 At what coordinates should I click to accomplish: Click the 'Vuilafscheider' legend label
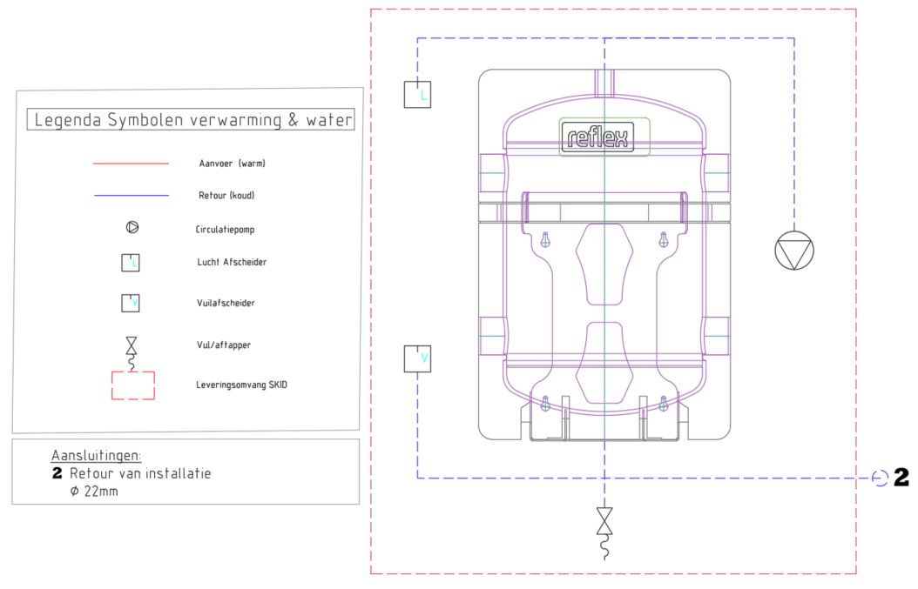[226, 303]
